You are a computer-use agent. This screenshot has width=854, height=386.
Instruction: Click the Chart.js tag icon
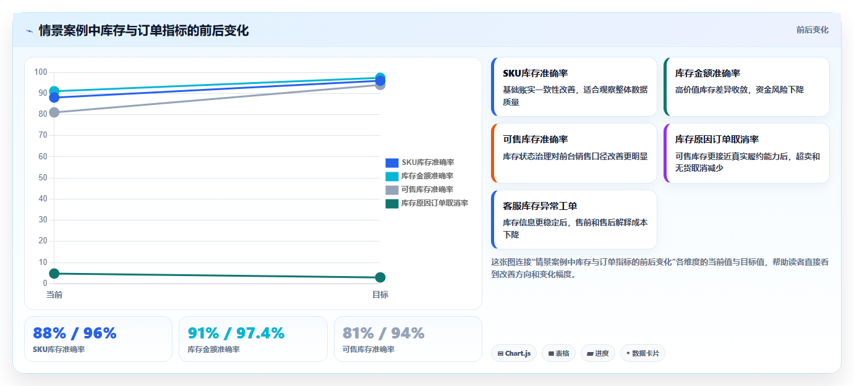pyautogui.click(x=500, y=354)
